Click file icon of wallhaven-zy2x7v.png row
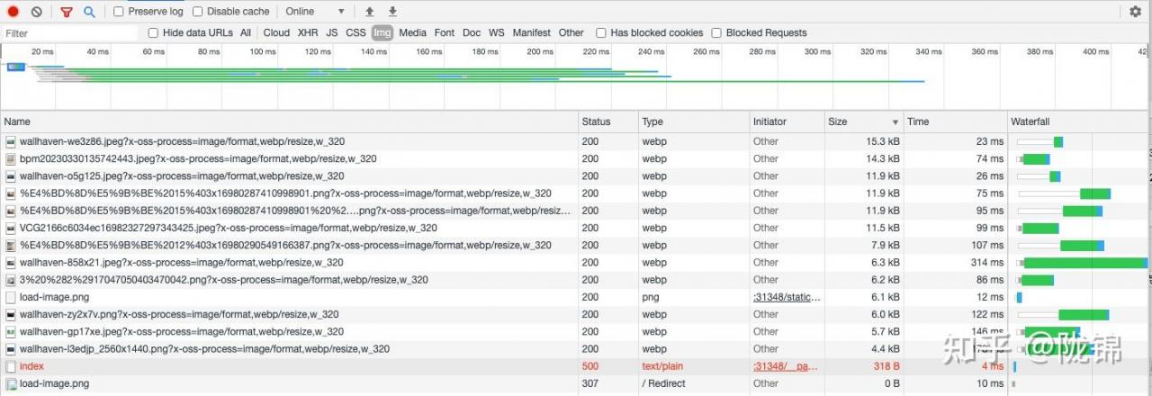1152x396 pixels. coord(11,314)
